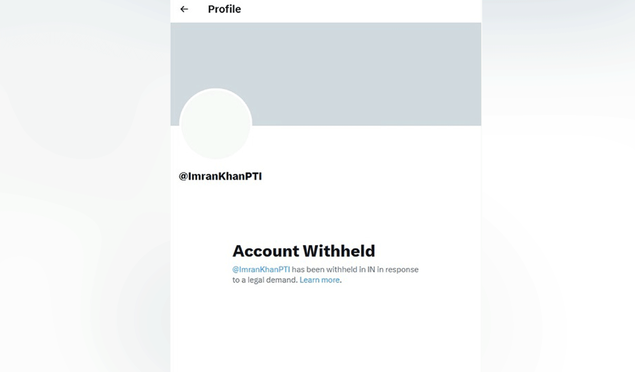
Task: Go back using the left arrow icon
Action: pyautogui.click(x=184, y=9)
